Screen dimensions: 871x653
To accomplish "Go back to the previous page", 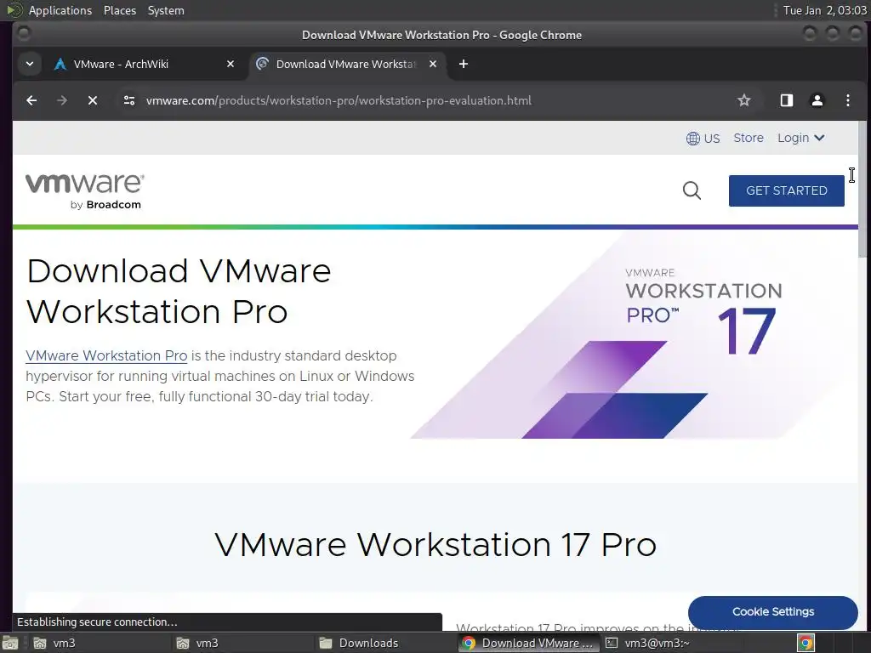I will (x=31, y=100).
